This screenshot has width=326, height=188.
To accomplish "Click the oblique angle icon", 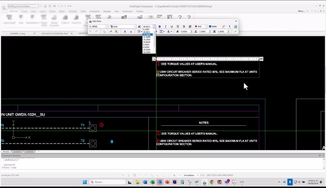I will pyautogui.click(x=177, y=32).
